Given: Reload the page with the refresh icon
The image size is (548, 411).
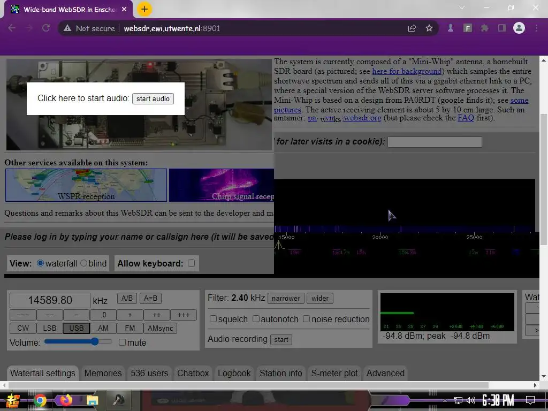Looking at the screenshot, I should (46, 28).
